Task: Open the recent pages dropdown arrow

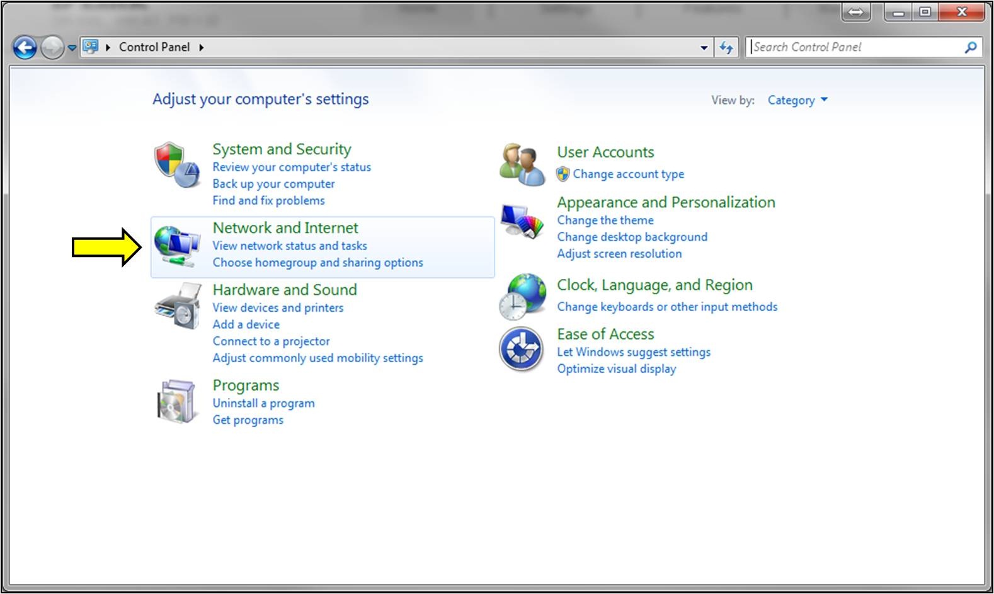Action: [x=72, y=47]
